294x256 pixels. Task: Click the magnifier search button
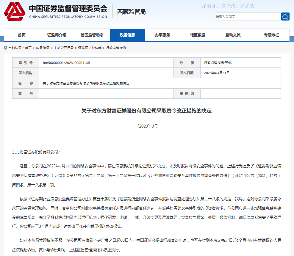tap(285, 17)
